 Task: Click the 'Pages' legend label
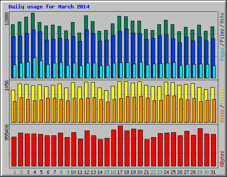tap(222, 54)
